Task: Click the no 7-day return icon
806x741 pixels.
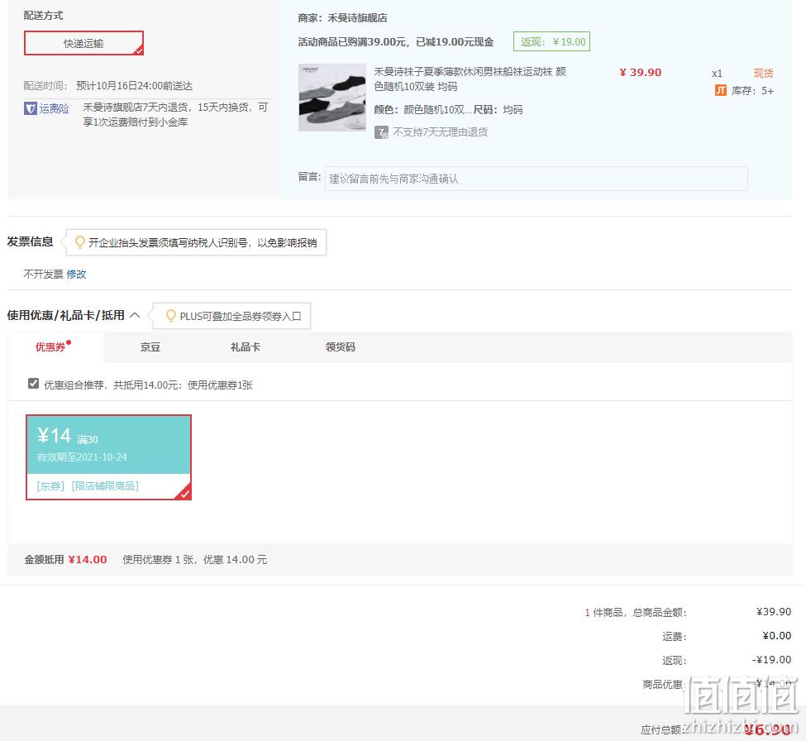Action: pyautogui.click(x=381, y=132)
